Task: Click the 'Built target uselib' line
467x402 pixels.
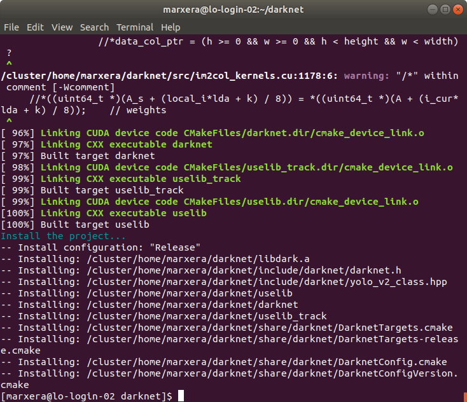Action: (x=95, y=225)
